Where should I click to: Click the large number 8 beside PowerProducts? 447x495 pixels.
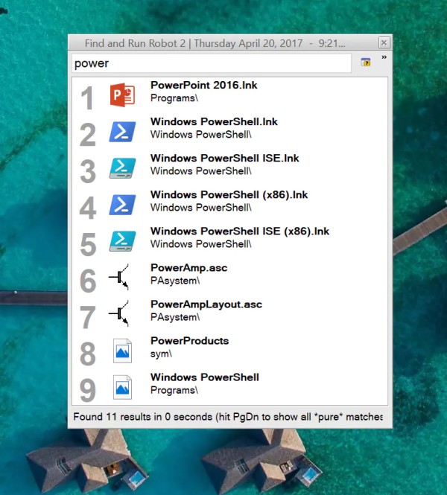pyautogui.click(x=87, y=354)
